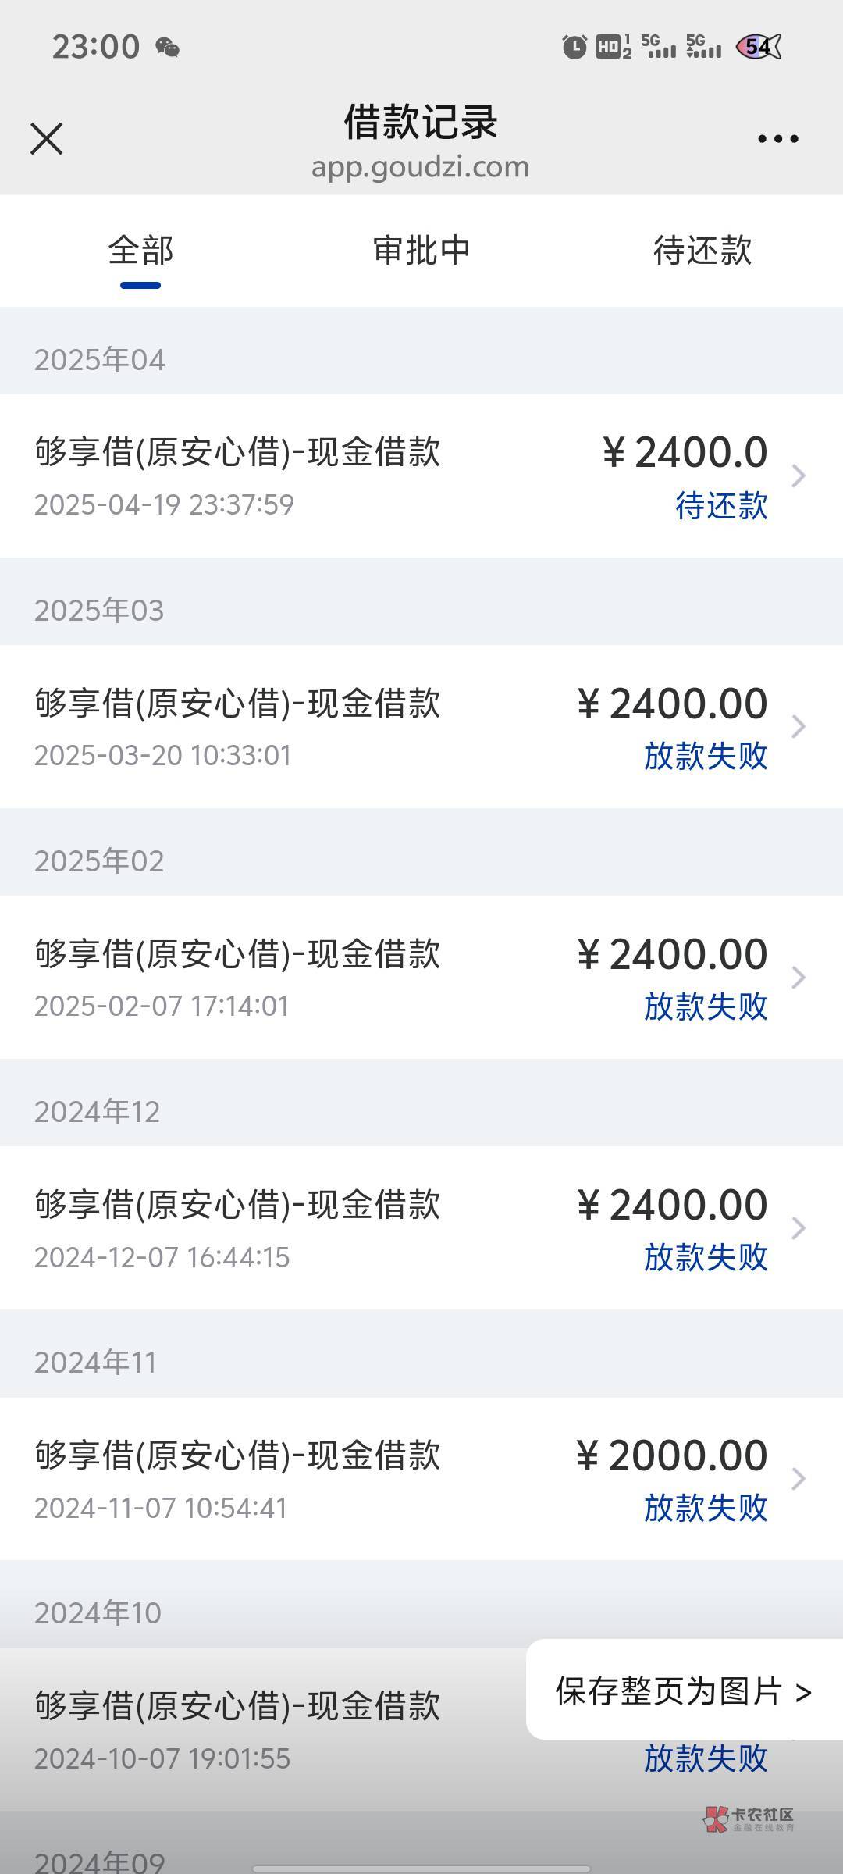Image resolution: width=843 pixels, height=1874 pixels.
Task: Tap the app.goudzi.com address text
Action: click(x=420, y=167)
